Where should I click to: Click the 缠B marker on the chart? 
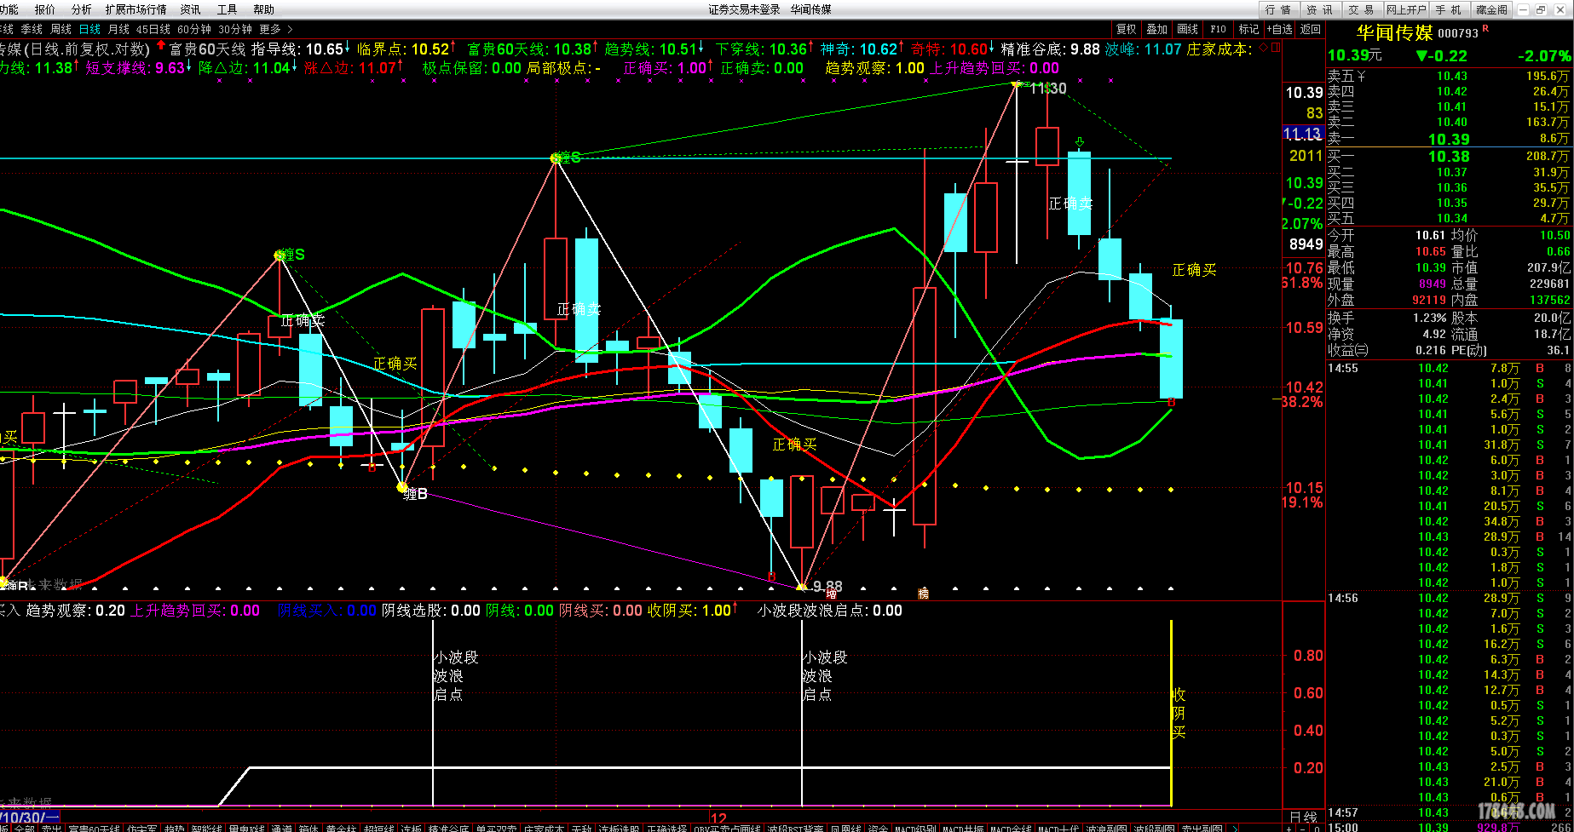tap(413, 493)
